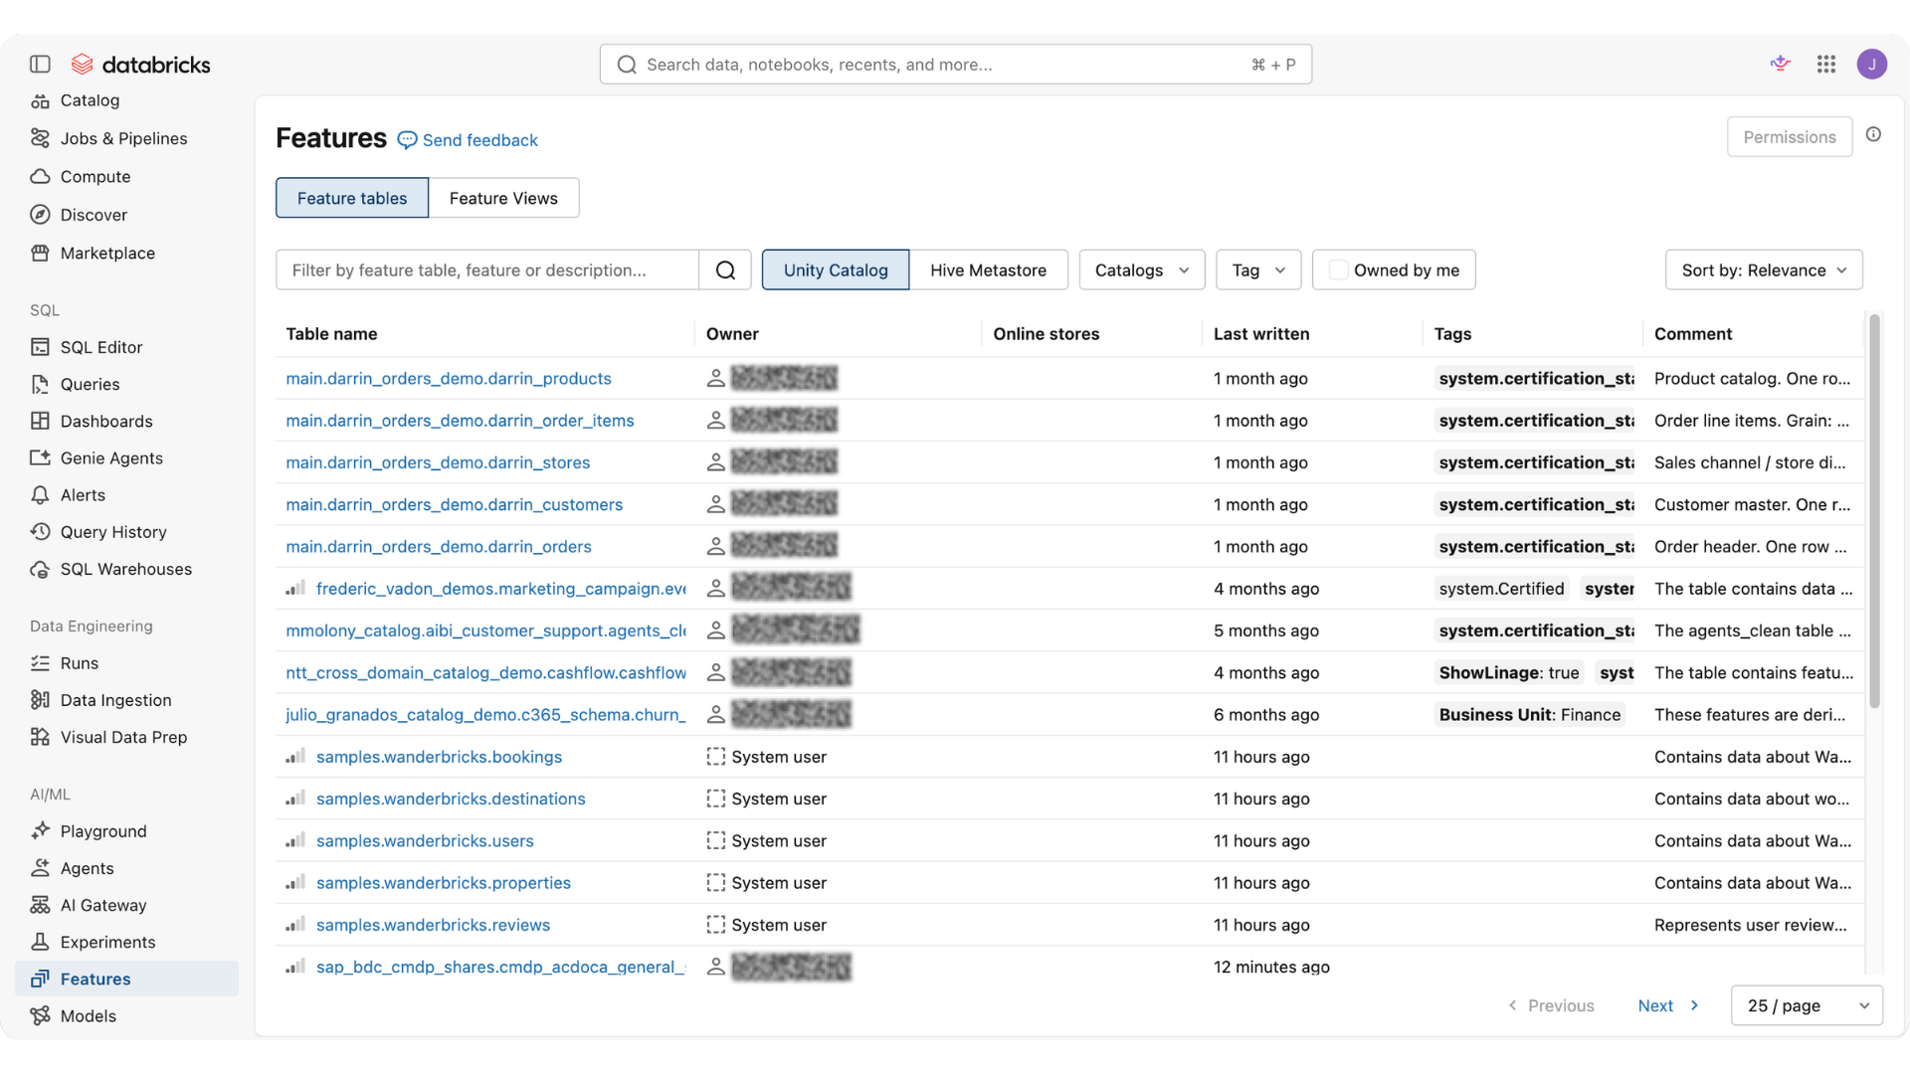The height and width of the screenshot is (1074, 1910).
Task: Open the Catalogs dropdown
Action: pos(1142,270)
